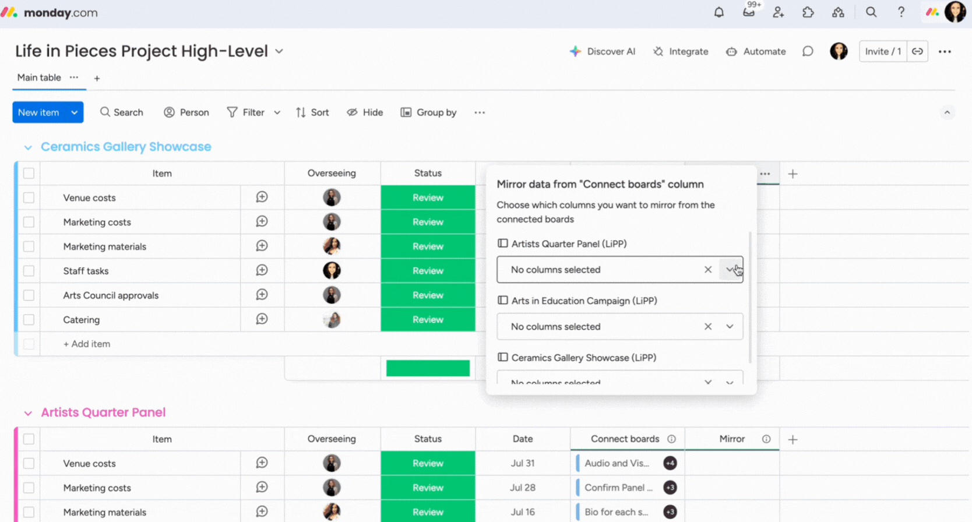
Task: Filter by Person in toolbar
Action: tap(186, 112)
